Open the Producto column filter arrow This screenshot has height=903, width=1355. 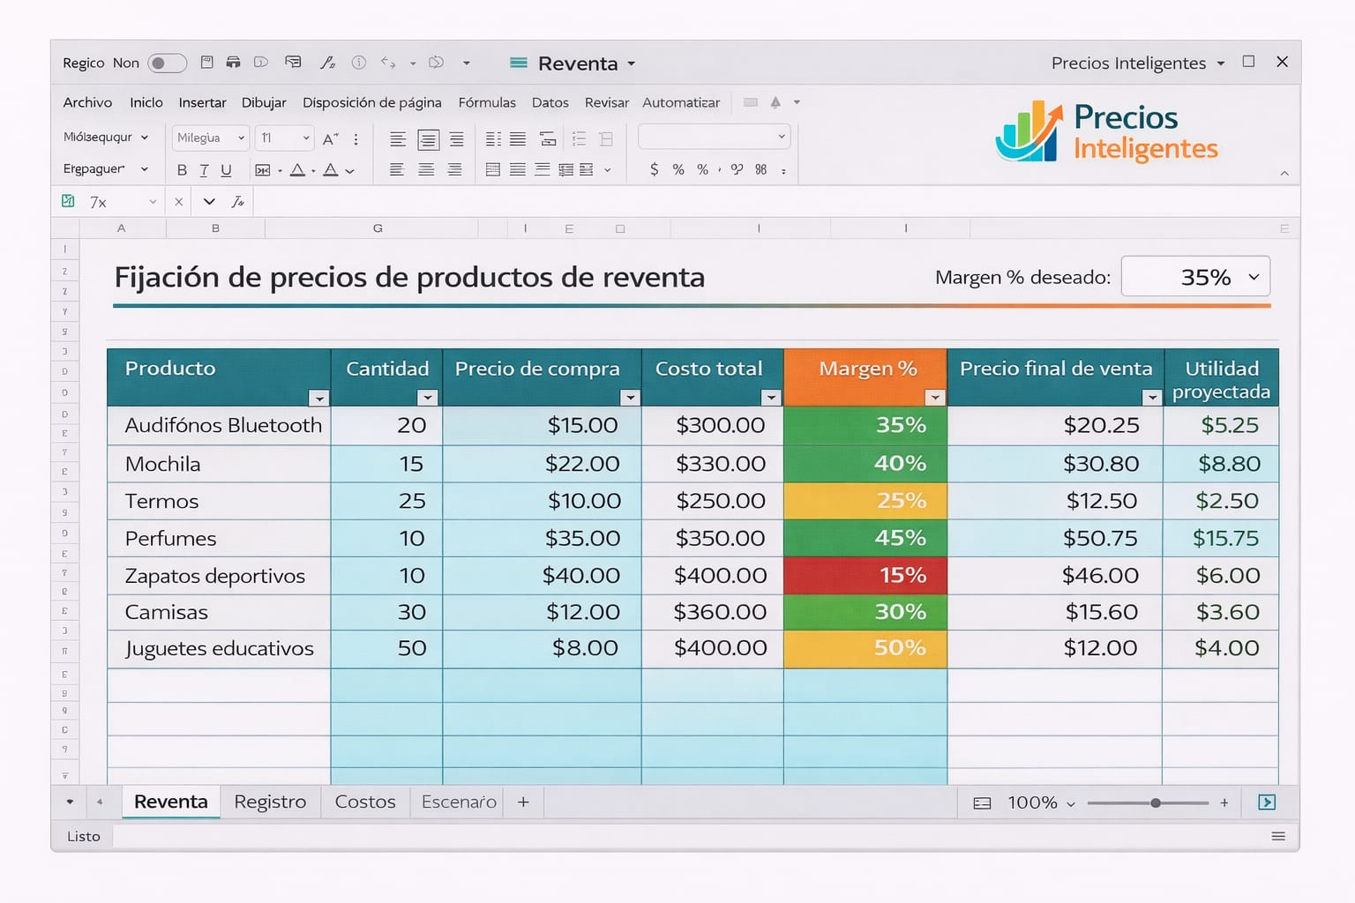319,398
